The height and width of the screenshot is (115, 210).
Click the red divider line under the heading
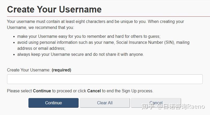[x=105, y=16]
